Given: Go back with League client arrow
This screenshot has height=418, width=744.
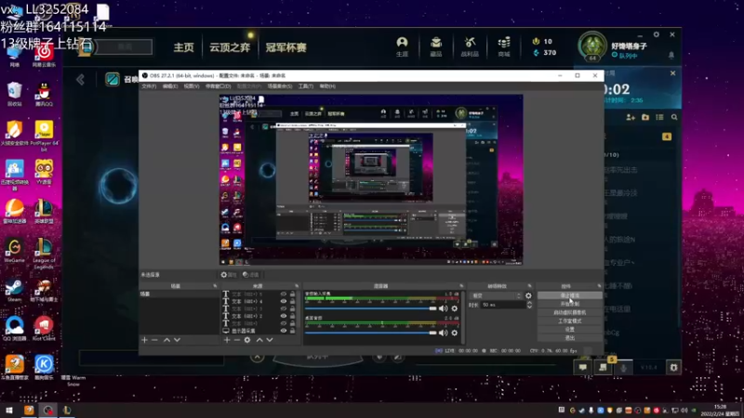Looking at the screenshot, I should click(x=80, y=79).
